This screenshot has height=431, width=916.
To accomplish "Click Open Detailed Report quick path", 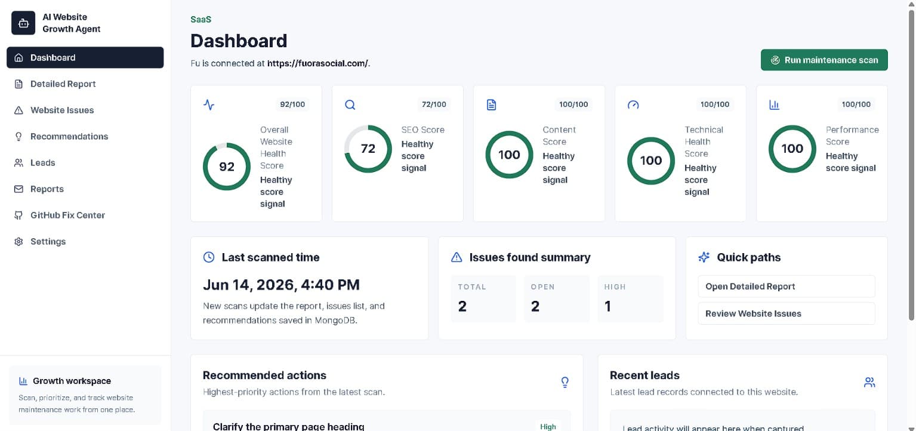I will [x=787, y=287].
